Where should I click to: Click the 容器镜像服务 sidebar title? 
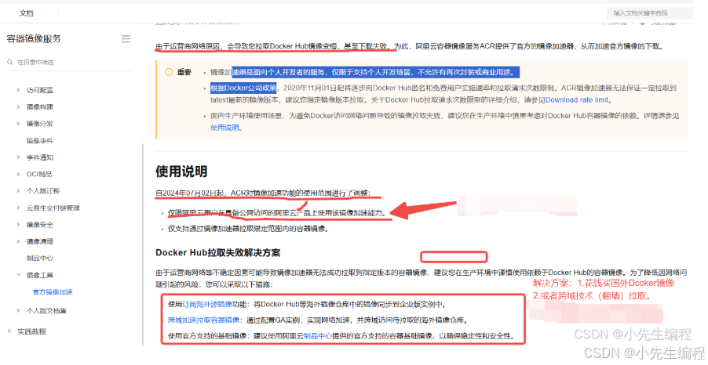click(x=34, y=38)
